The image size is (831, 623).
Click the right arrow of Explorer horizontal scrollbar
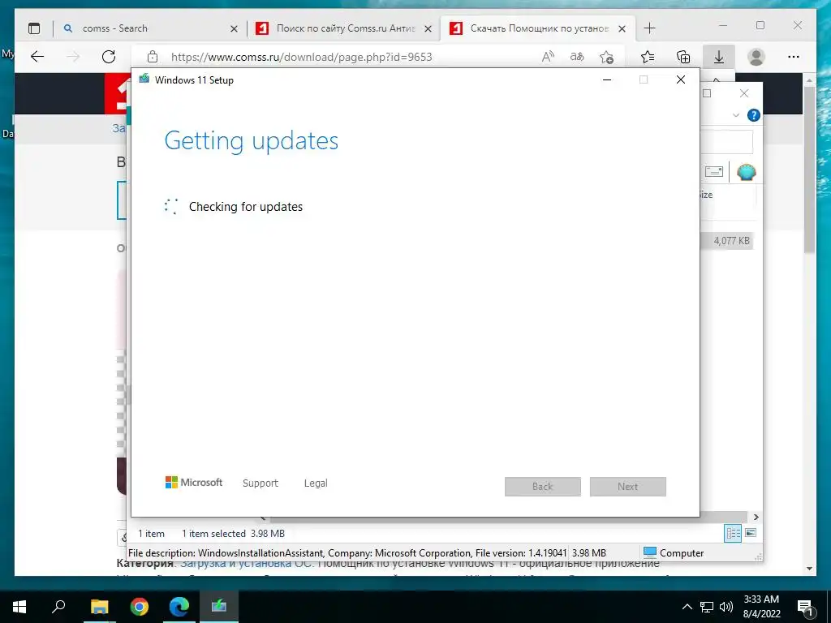[756, 517]
